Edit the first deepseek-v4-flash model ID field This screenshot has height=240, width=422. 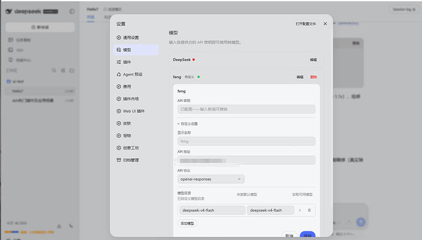(212, 210)
